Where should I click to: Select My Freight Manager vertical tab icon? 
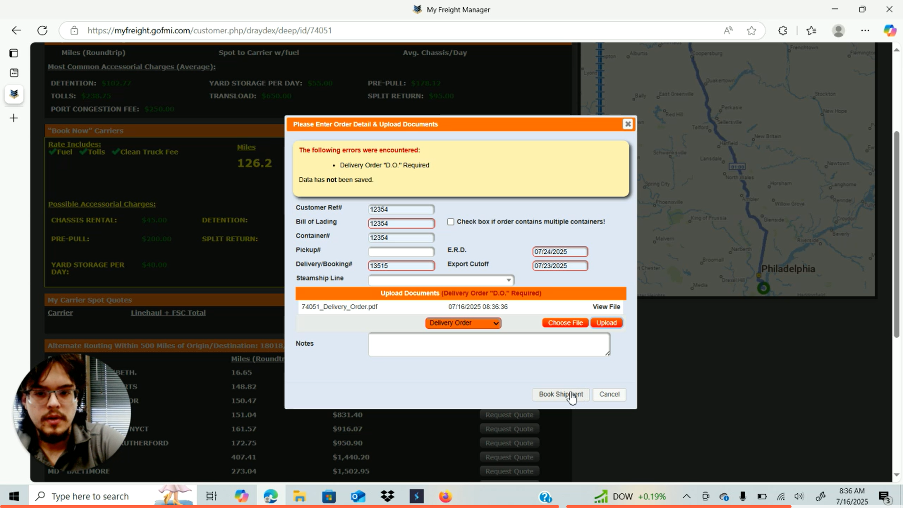tap(14, 94)
